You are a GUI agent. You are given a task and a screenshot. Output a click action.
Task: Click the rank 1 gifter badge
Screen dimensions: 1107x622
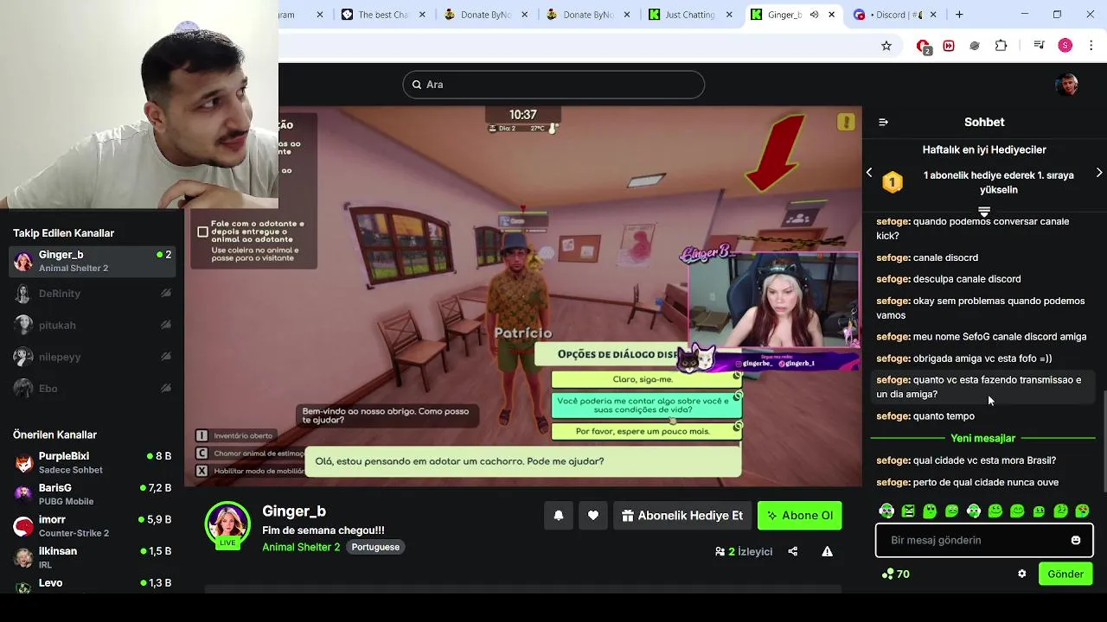(892, 182)
